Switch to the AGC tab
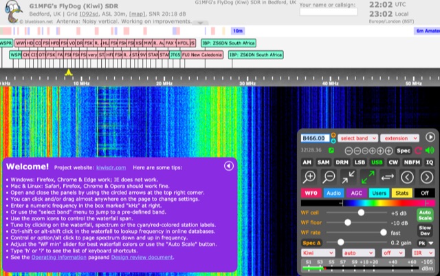 point(356,193)
